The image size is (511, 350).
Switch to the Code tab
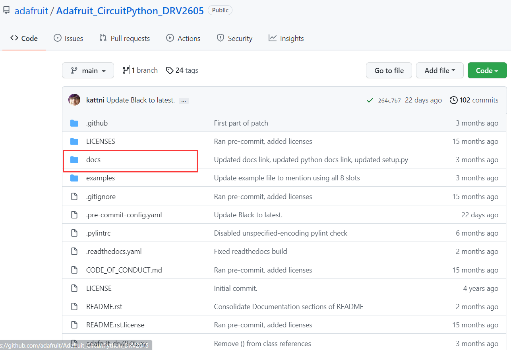click(x=24, y=38)
